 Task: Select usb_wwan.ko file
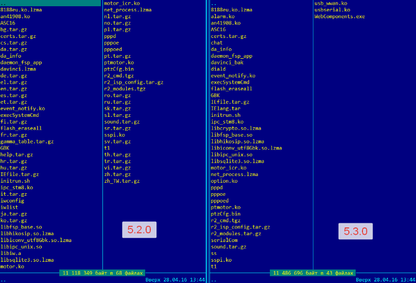331,3
